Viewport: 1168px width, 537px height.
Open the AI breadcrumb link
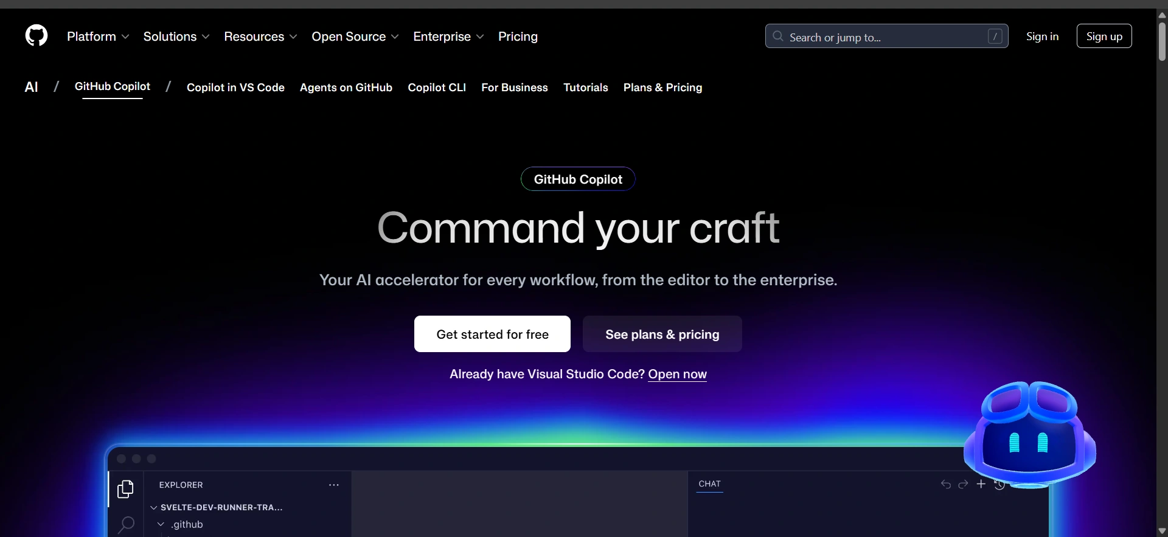(31, 87)
